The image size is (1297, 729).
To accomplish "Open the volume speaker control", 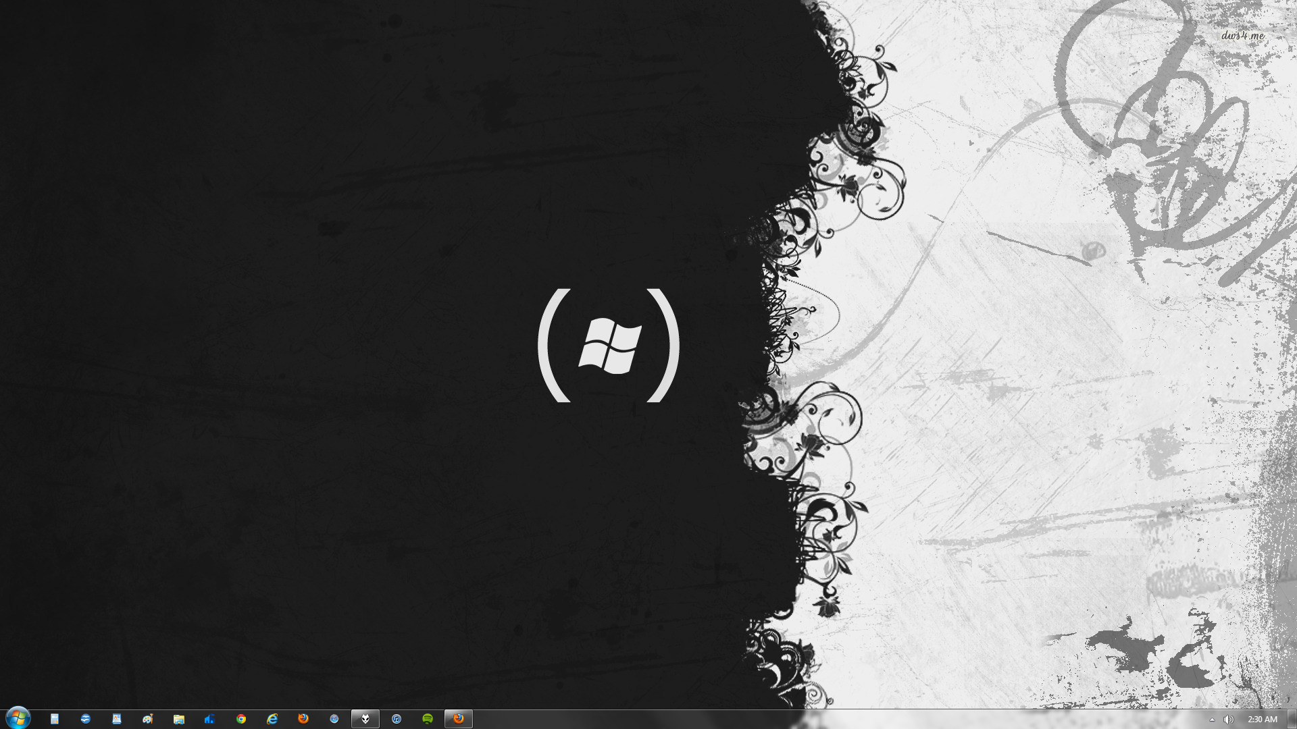I will [x=1228, y=720].
